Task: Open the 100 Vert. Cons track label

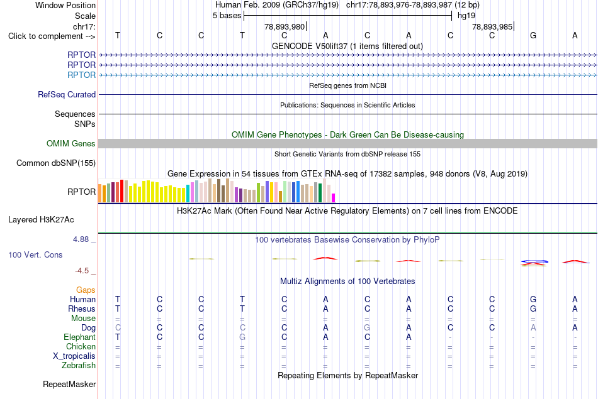Action: pos(35,254)
